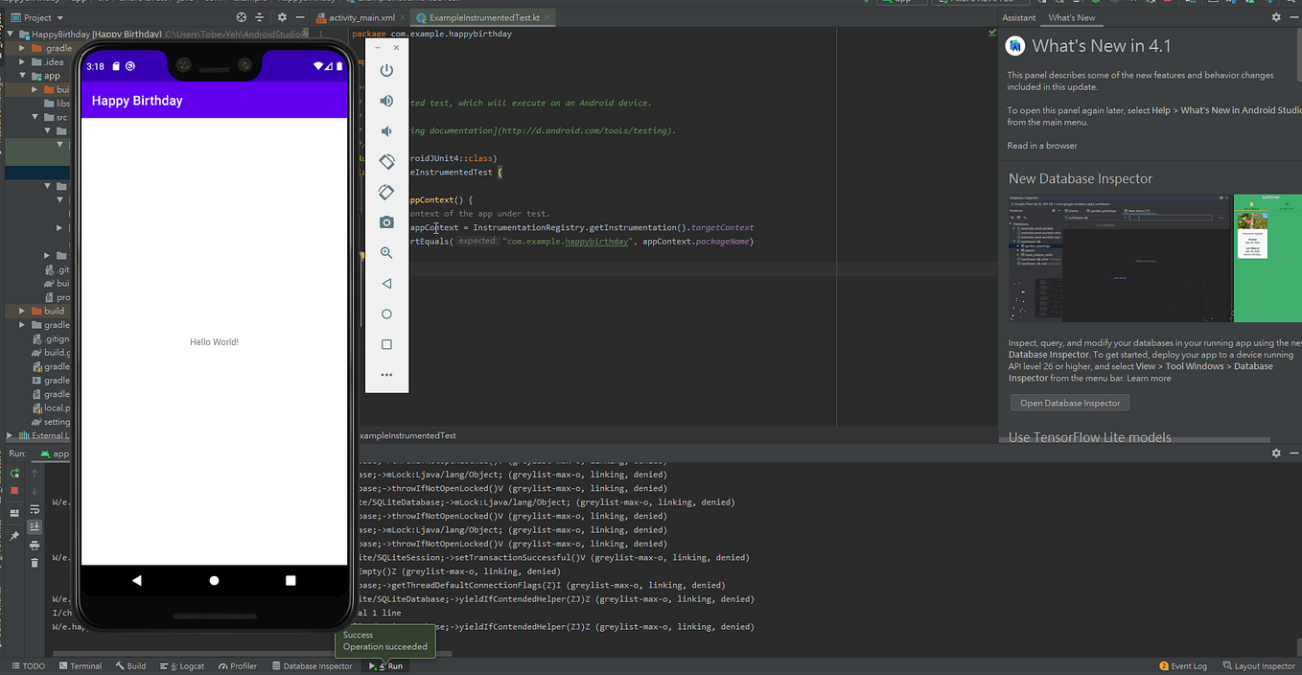Toggle soft-wrap in the Run console

coord(34,510)
